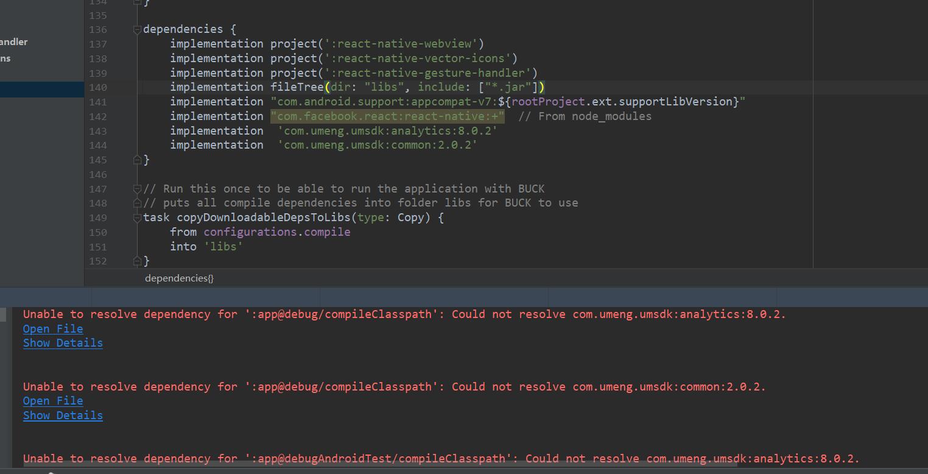928x474 pixels.
Task: Show Details link under app@debug analytics error
Action: click(63, 343)
